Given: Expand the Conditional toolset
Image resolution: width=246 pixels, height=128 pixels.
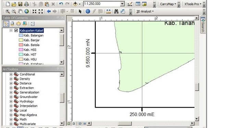Looking at the screenshot, I should tap(11, 74).
